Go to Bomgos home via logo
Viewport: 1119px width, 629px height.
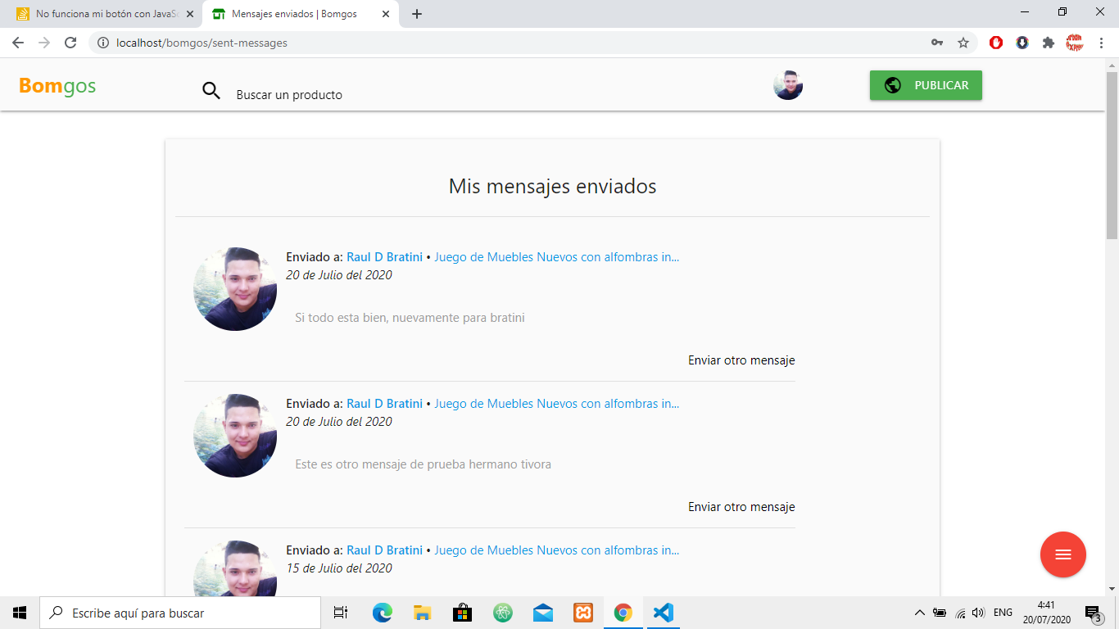tap(57, 85)
